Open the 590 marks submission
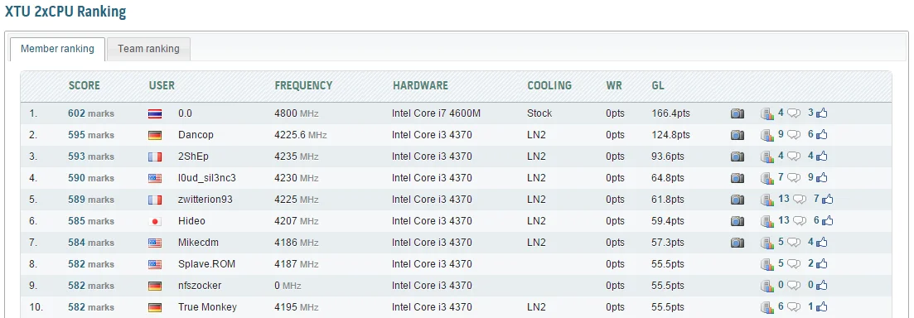The width and height of the screenshot is (914, 318). [91, 178]
